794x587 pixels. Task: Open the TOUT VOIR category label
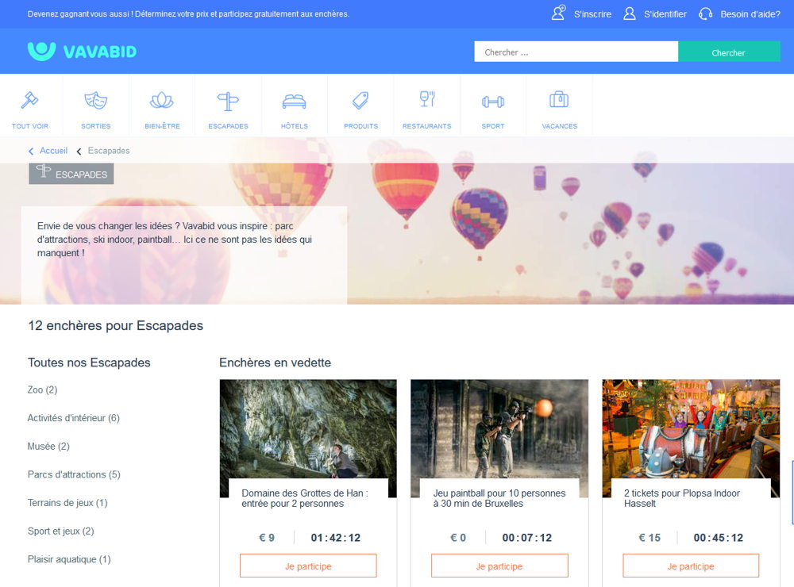tap(30, 126)
